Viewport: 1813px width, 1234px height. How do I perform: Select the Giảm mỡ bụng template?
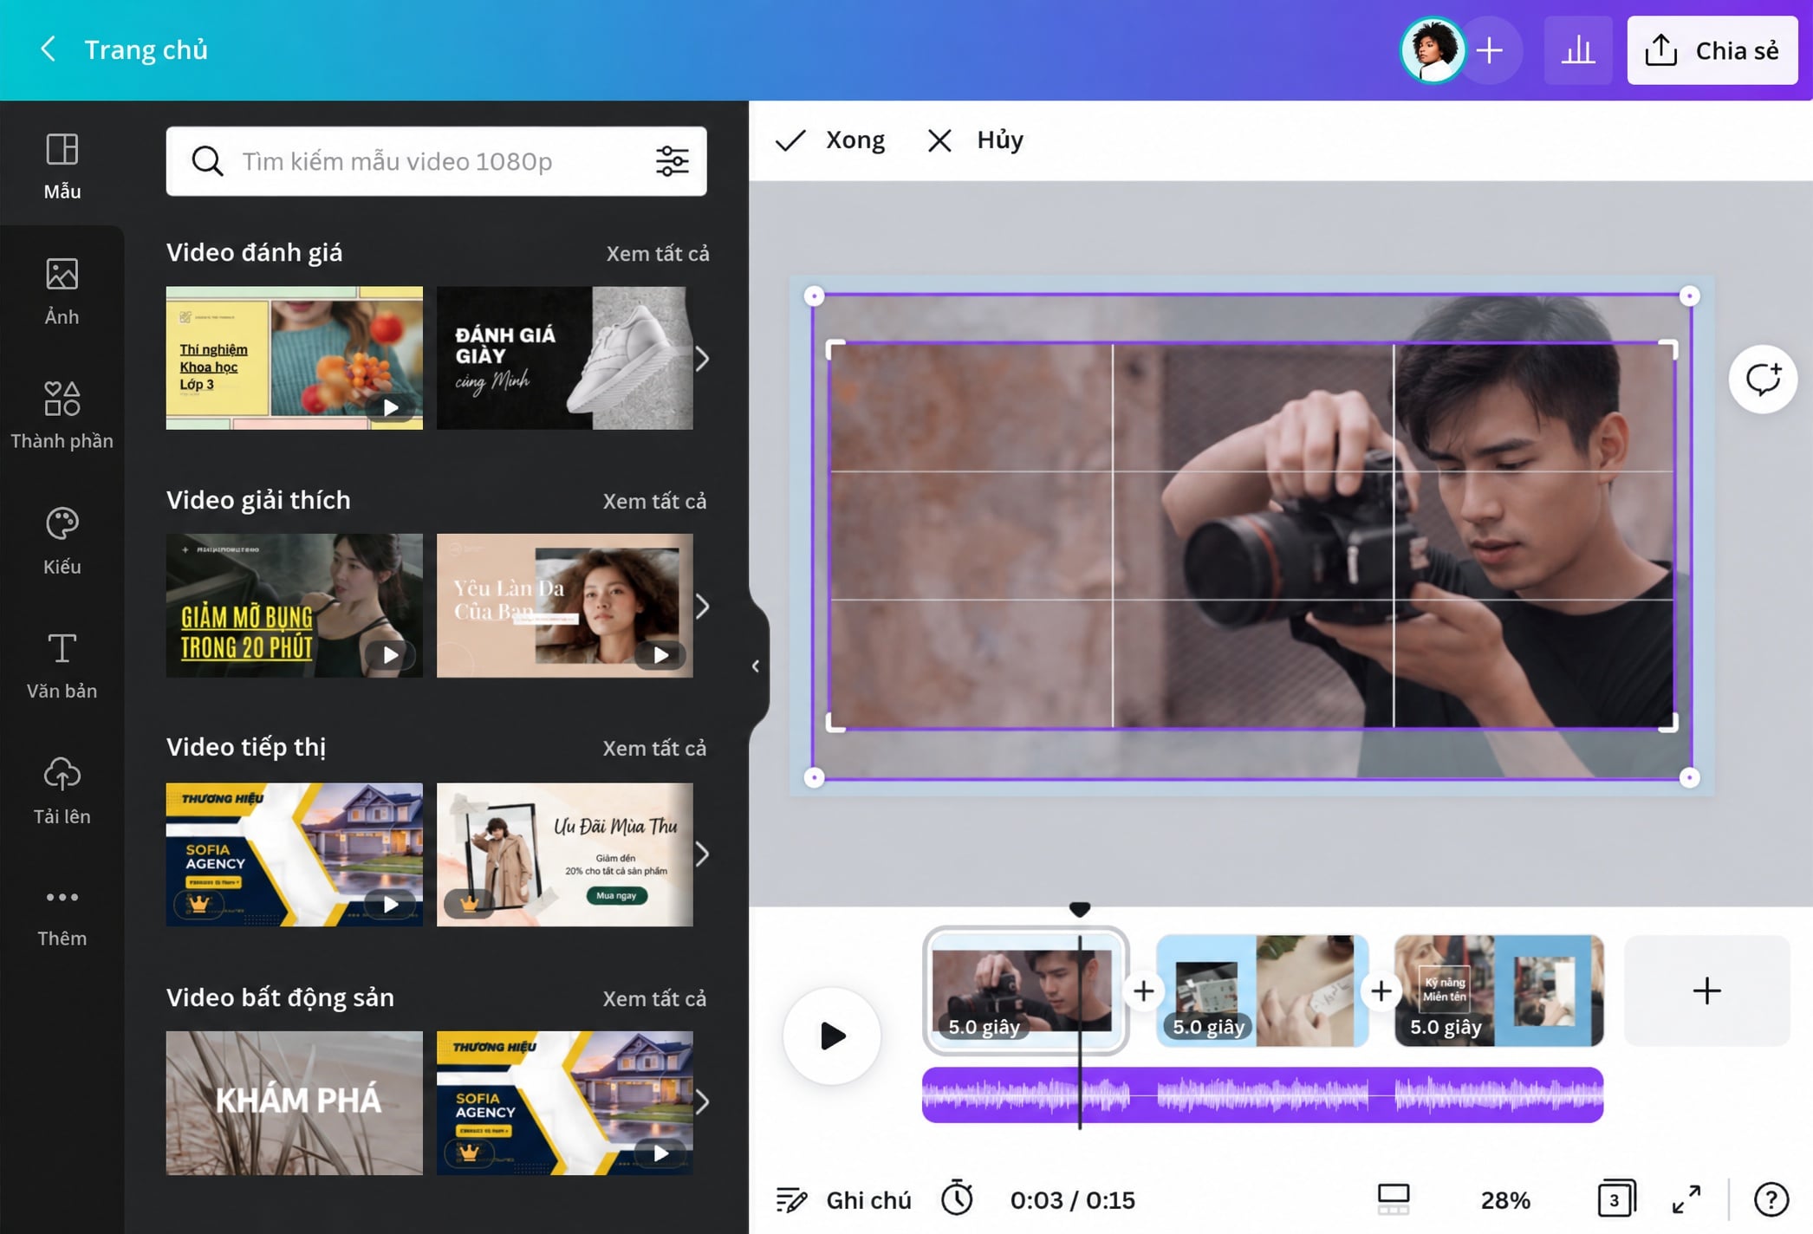[295, 606]
